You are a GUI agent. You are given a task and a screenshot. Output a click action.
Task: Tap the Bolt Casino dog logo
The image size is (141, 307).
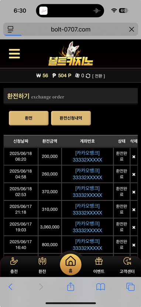[70, 54]
